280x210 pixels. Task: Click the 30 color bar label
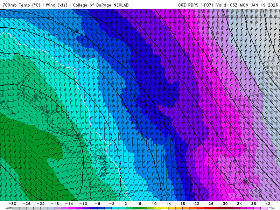(x=225, y=204)
